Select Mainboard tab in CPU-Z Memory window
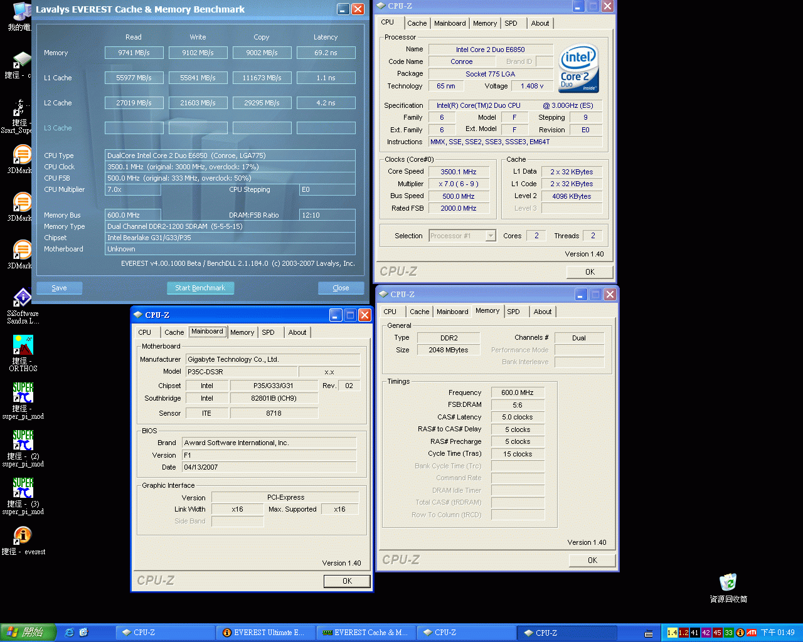The height and width of the screenshot is (642, 803). tap(452, 312)
